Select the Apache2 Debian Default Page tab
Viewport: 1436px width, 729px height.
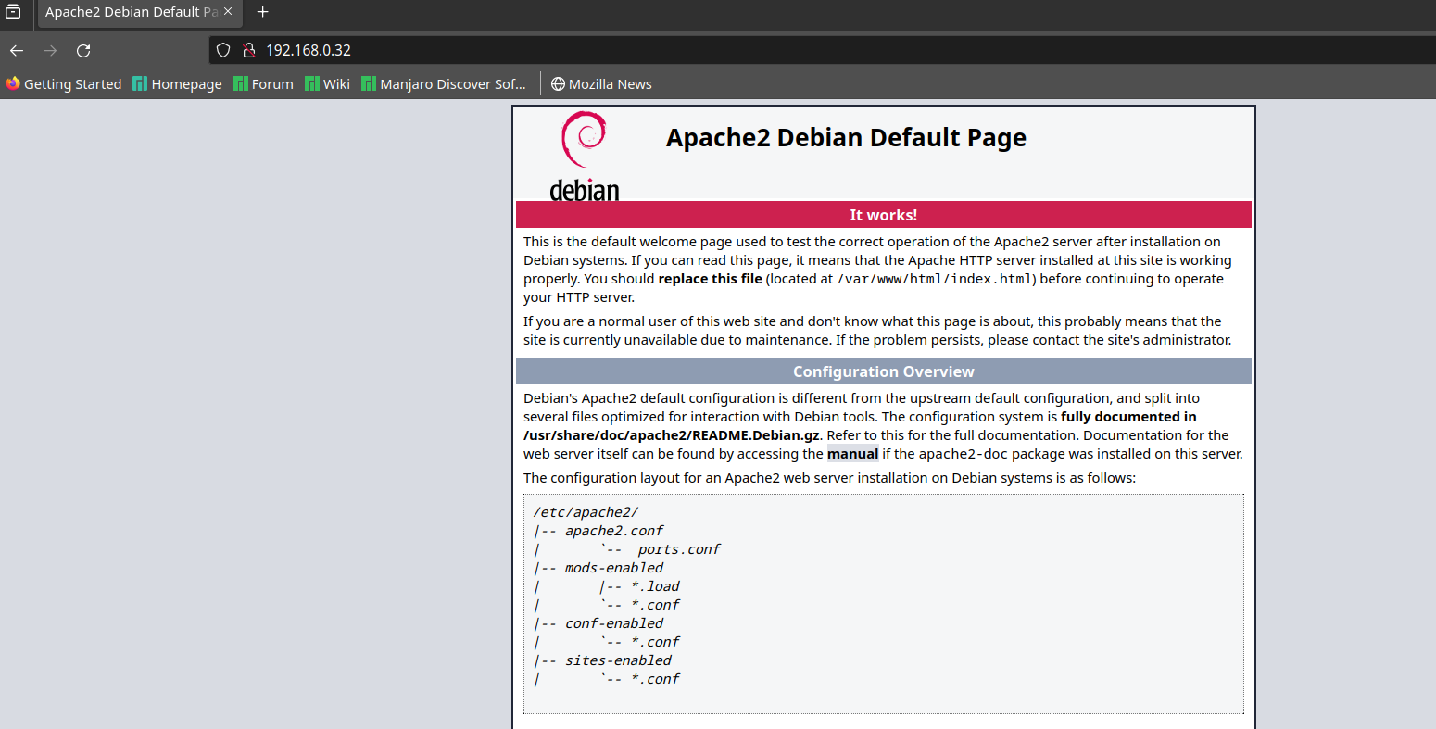tap(139, 12)
